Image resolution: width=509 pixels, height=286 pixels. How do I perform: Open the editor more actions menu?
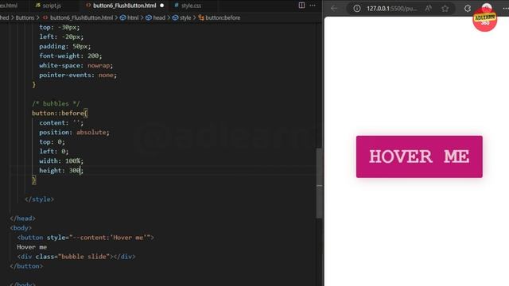click(313, 6)
